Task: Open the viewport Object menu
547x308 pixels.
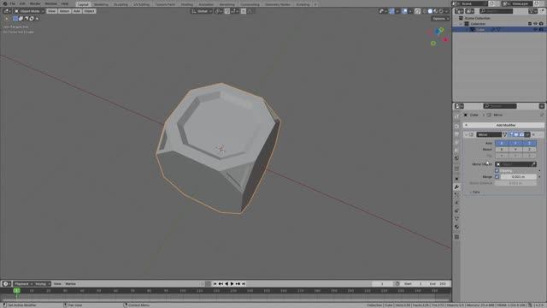Action: pyautogui.click(x=89, y=11)
